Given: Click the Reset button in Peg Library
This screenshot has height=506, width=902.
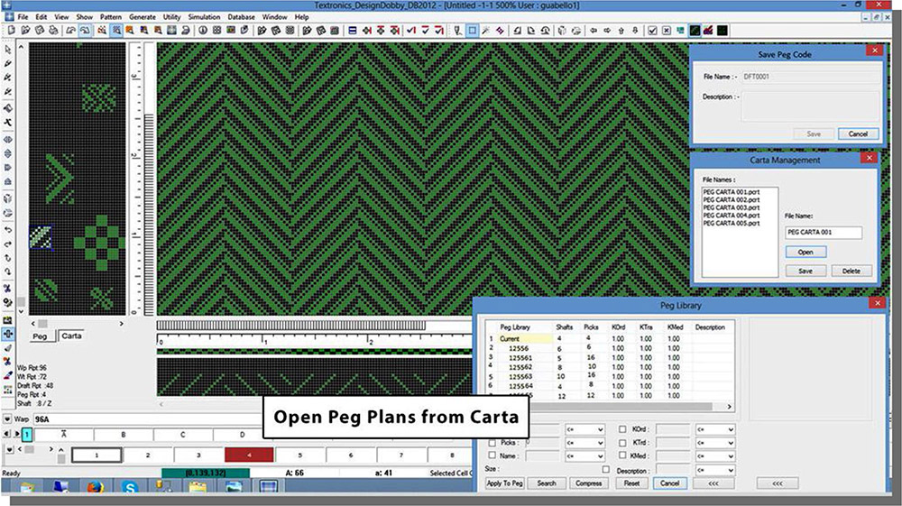Looking at the screenshot, I should point(631,483).
